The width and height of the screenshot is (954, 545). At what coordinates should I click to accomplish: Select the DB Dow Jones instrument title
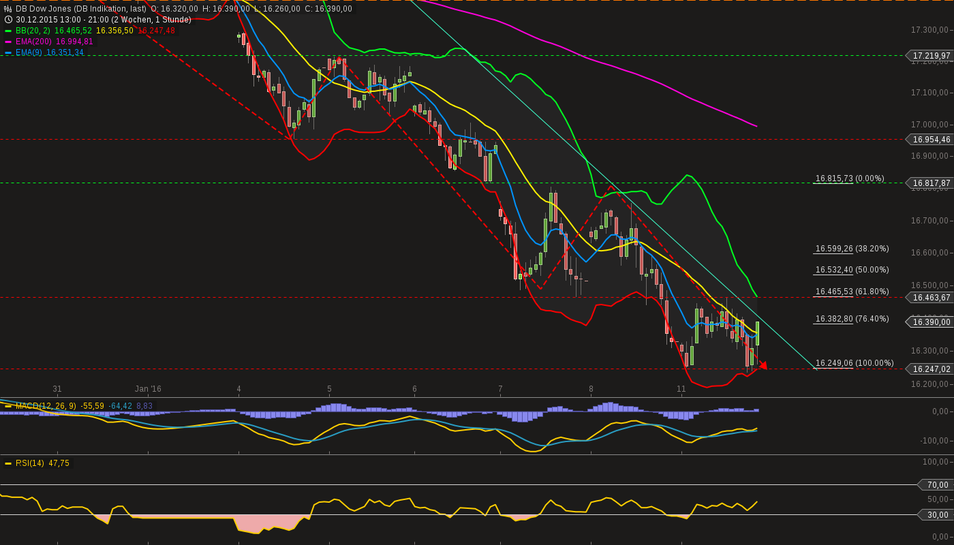(81, 9)
